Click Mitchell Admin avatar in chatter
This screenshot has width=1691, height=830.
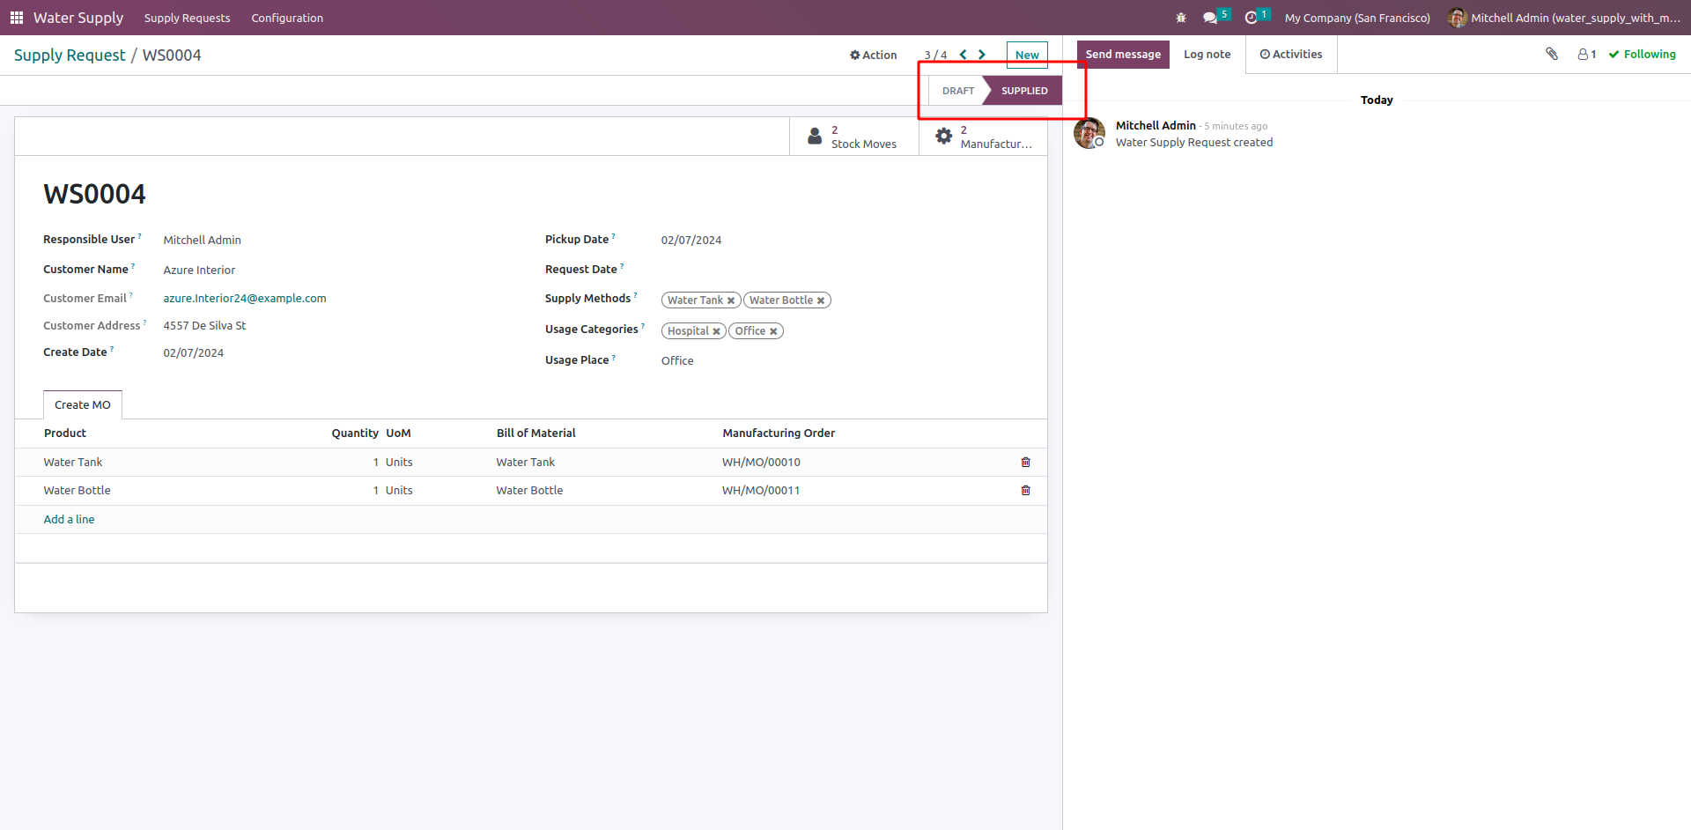point(1089,133)
